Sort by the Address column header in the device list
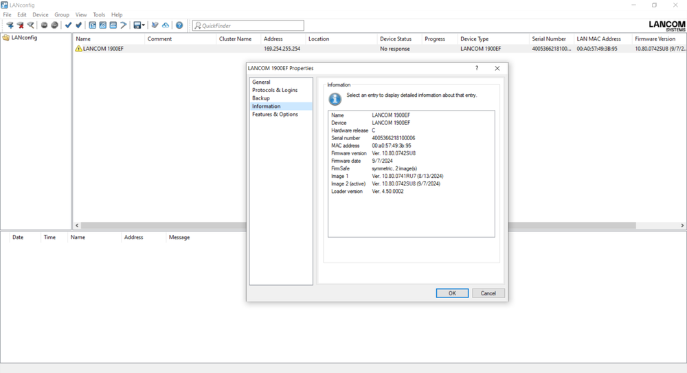Image resolution: width=687 pixels, height=373 pixels. [283, 39]
